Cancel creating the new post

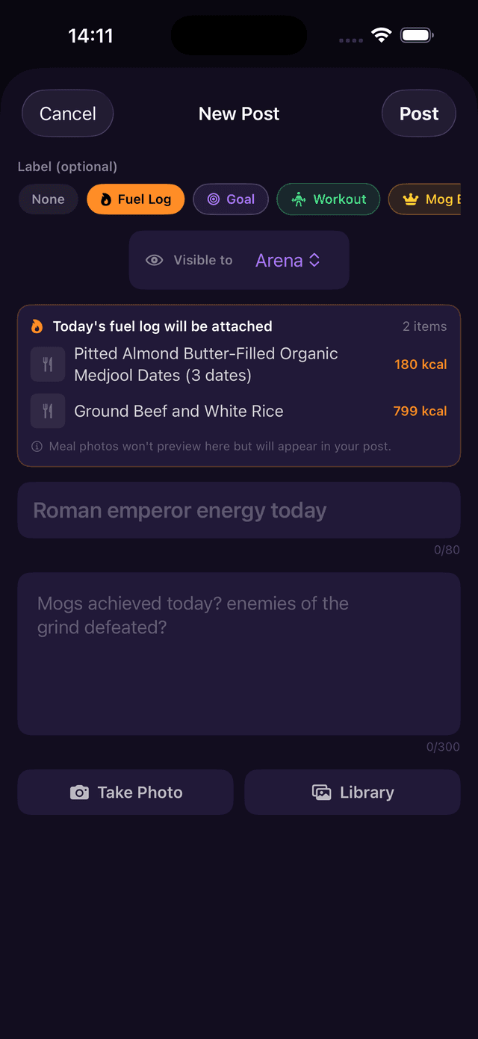(67, 113)
